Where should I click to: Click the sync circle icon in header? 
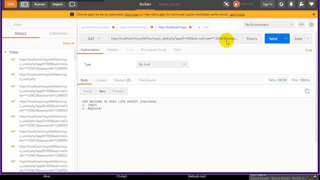coord(281,4)
